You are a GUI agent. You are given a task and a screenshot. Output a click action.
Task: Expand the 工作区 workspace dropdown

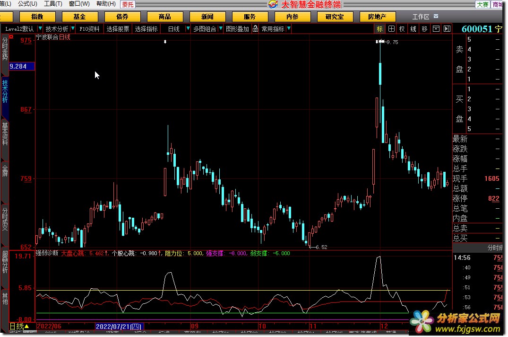(x=436, y=16)
